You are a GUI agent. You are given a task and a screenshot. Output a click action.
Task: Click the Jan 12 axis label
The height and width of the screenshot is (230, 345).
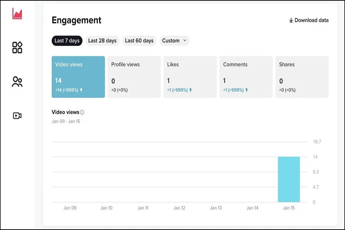pyautogui.click(x=179, y=208)
